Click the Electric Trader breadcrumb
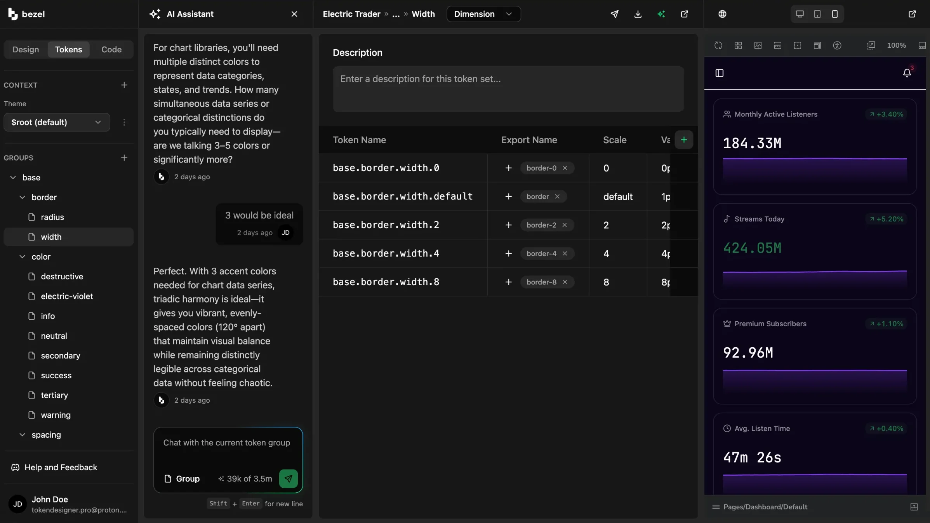Image resolution: width=930 pixels, height=523 pixels. pyautogui.click(x=351, y=14)
